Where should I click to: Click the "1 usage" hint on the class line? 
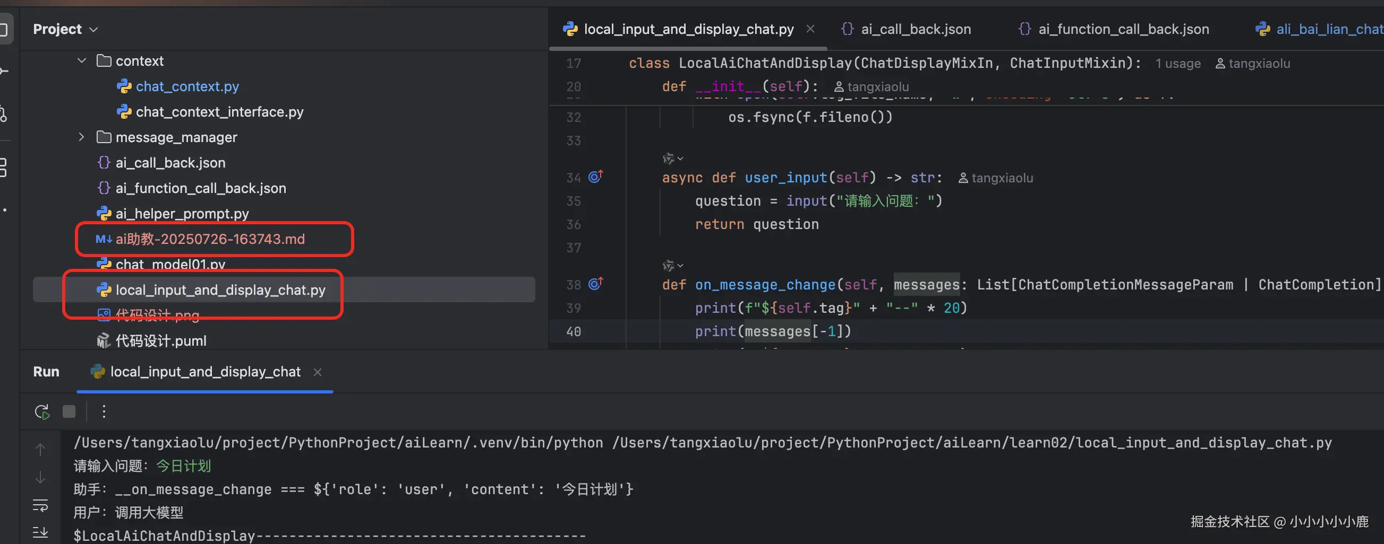coord(1178,63)
